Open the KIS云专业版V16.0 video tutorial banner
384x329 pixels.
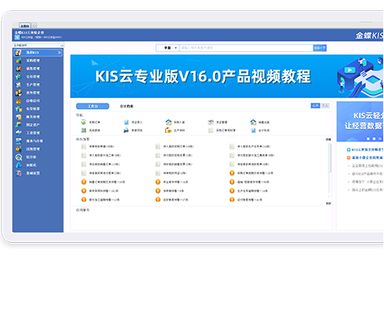[x=226, y=76]
